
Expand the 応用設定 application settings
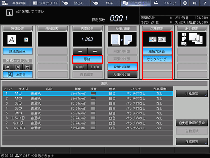tap(157, 29)
